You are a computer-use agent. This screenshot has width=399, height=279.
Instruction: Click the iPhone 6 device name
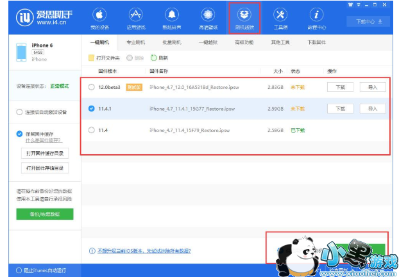pos(42,45)
